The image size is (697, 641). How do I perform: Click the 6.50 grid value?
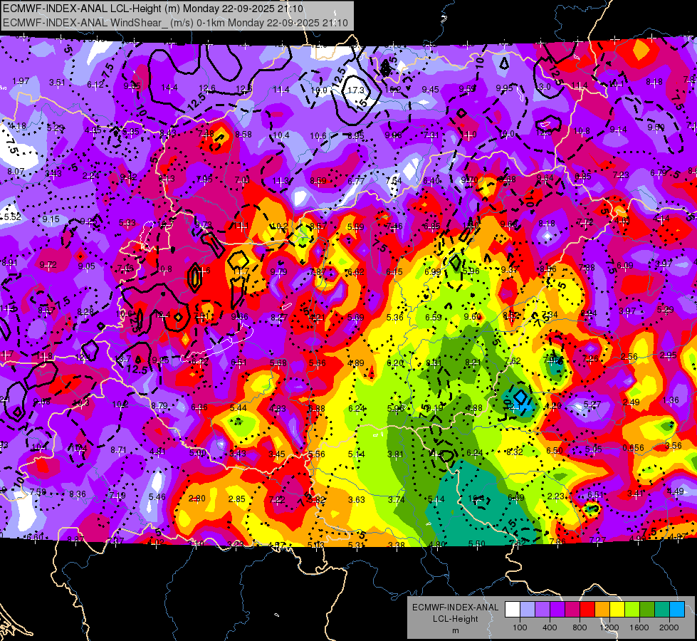(555, 451)
